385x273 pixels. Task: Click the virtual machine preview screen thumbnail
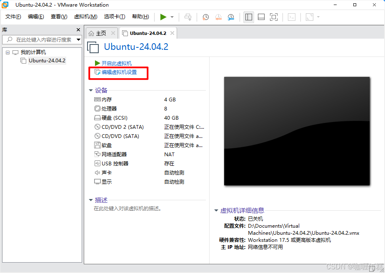click(x=297, y=131)
